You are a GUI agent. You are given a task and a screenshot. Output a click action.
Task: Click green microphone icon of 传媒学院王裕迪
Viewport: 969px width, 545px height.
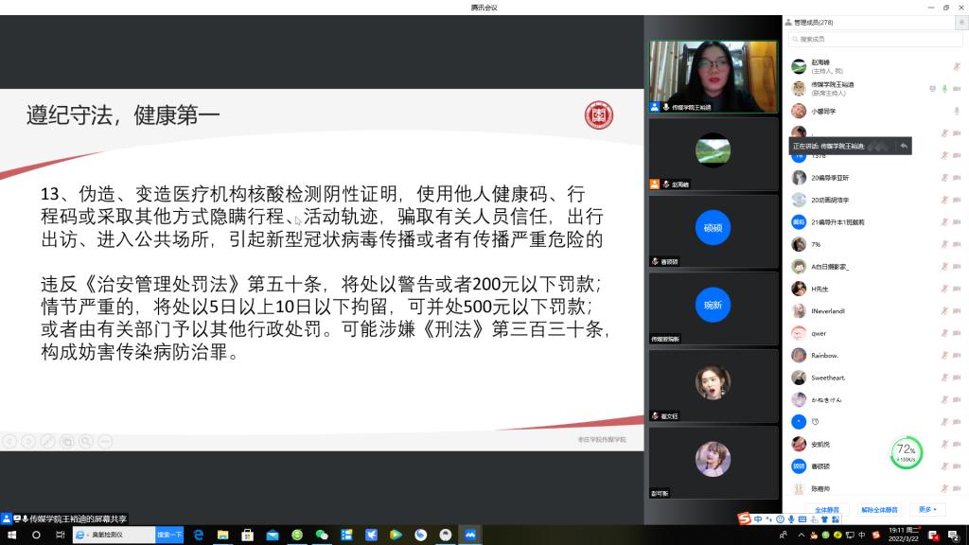(944, 89)
